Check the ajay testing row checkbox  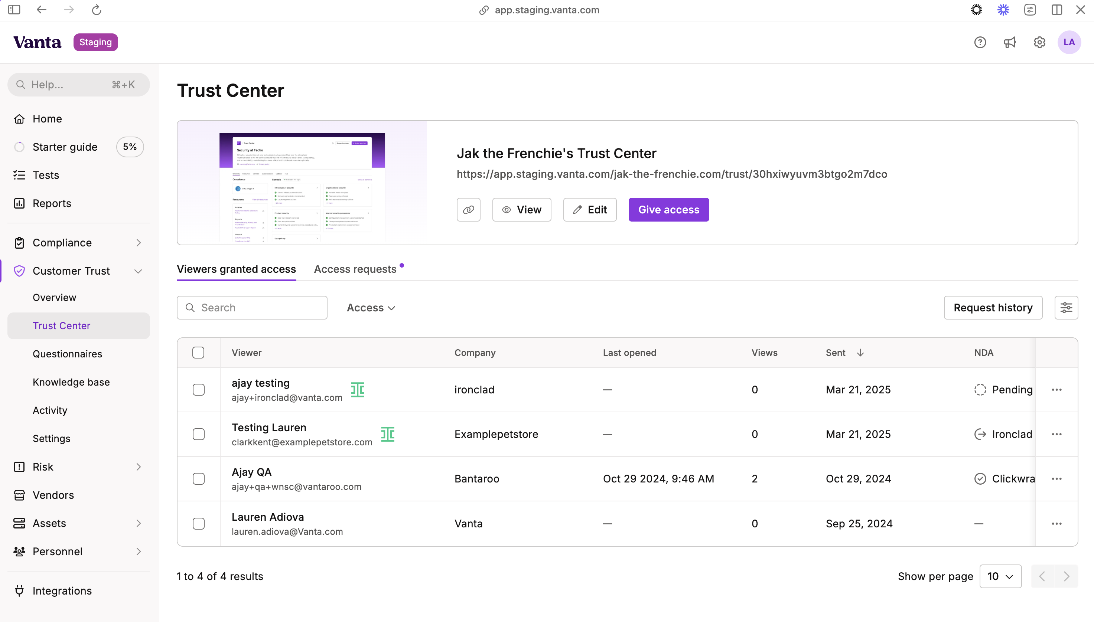pos(198,390)
